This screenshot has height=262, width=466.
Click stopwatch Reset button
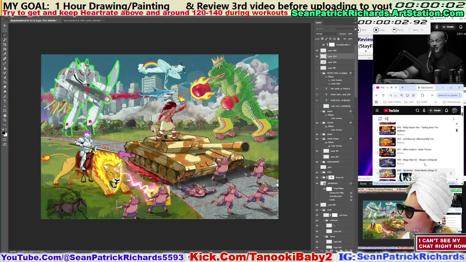tap(397, 30)
